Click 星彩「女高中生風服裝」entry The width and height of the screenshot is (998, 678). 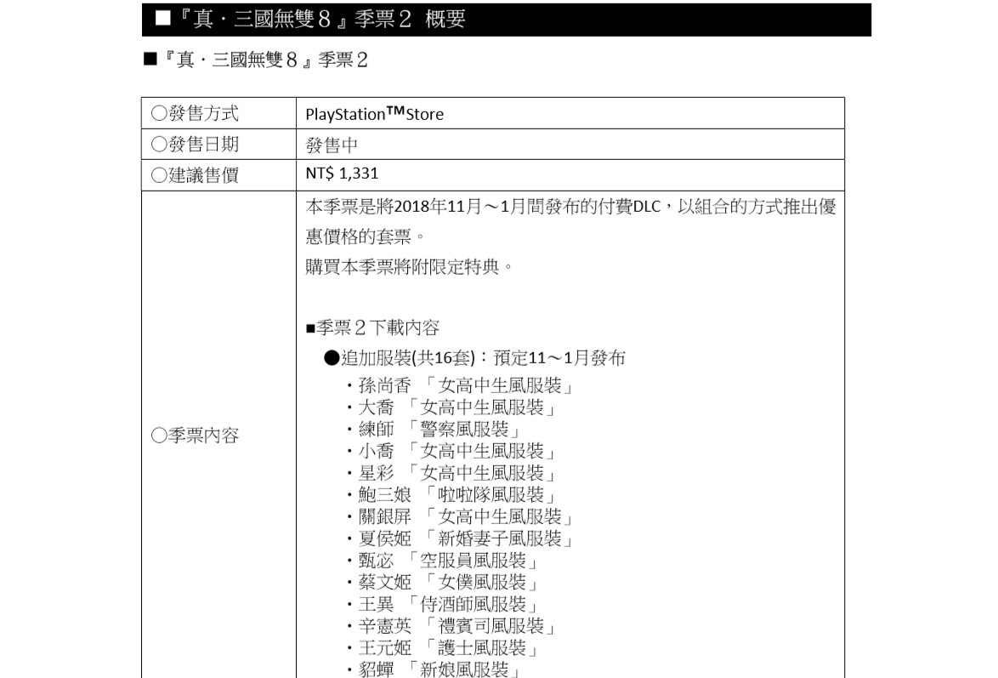coord(451,473)
